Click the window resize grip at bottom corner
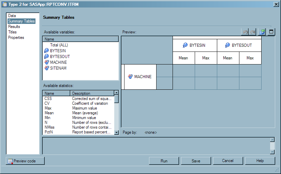The image size is (281, 174). pyautogui.click(x=277, y=170)
